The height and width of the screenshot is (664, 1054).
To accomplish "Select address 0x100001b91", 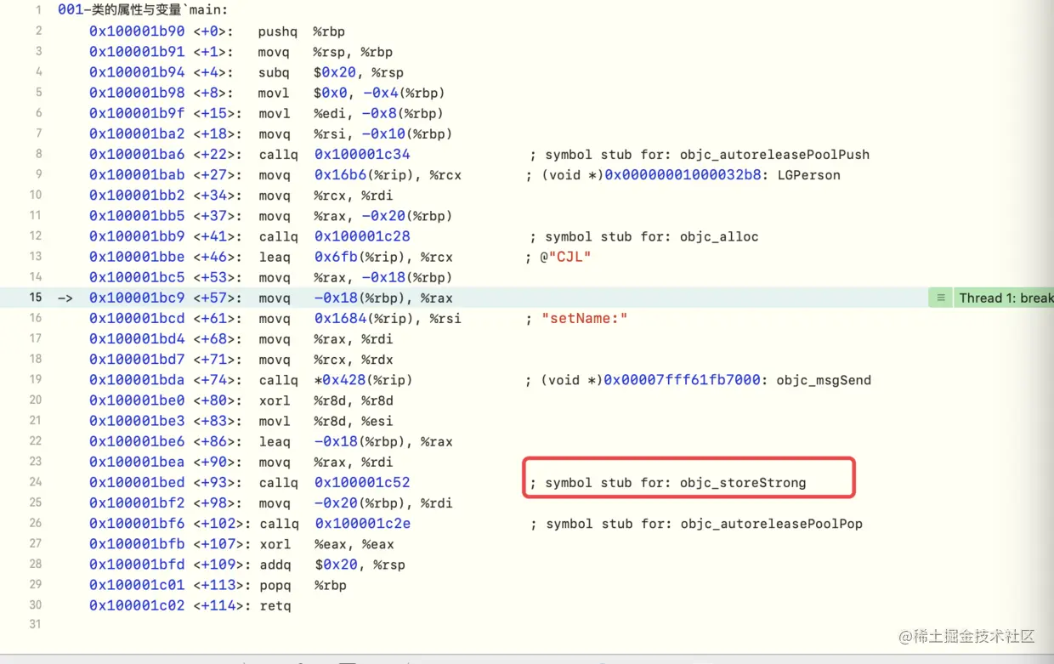I will (137, 52).
